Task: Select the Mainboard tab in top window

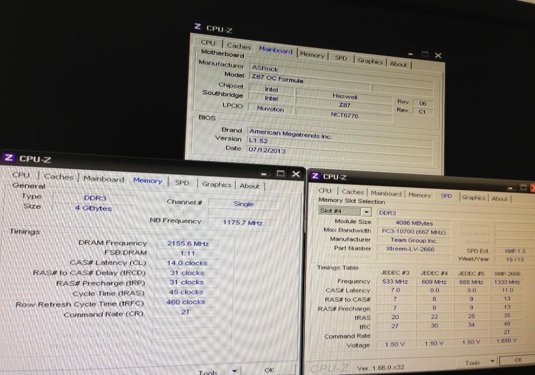Action: pos(276,50)
